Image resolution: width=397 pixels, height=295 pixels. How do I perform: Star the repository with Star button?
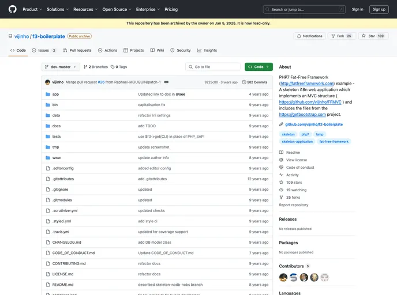click(373, 36)
